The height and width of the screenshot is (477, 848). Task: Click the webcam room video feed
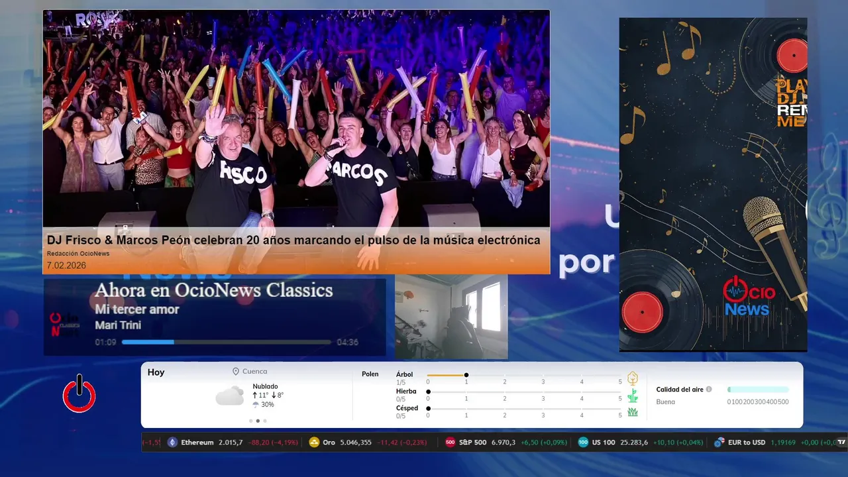pyautogui.click(x=451, y=317)
